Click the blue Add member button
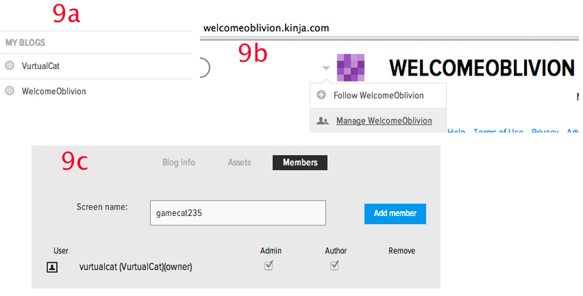 [x=395, y=213]
